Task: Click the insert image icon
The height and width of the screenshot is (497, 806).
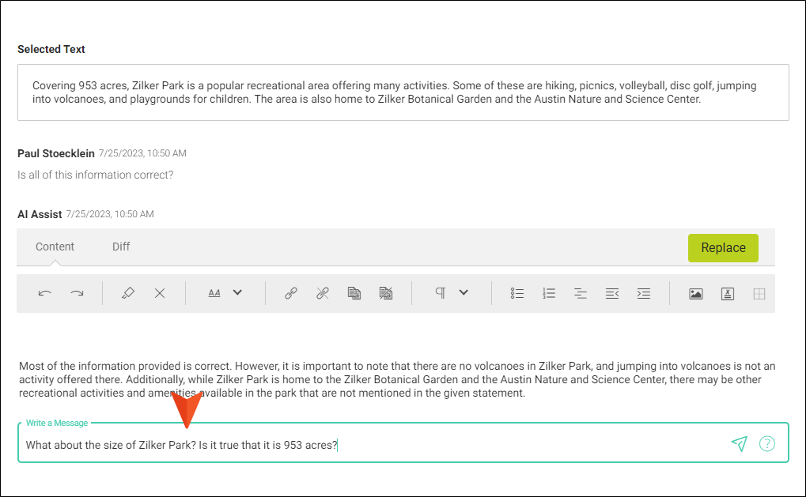Action: click(696, 294)
